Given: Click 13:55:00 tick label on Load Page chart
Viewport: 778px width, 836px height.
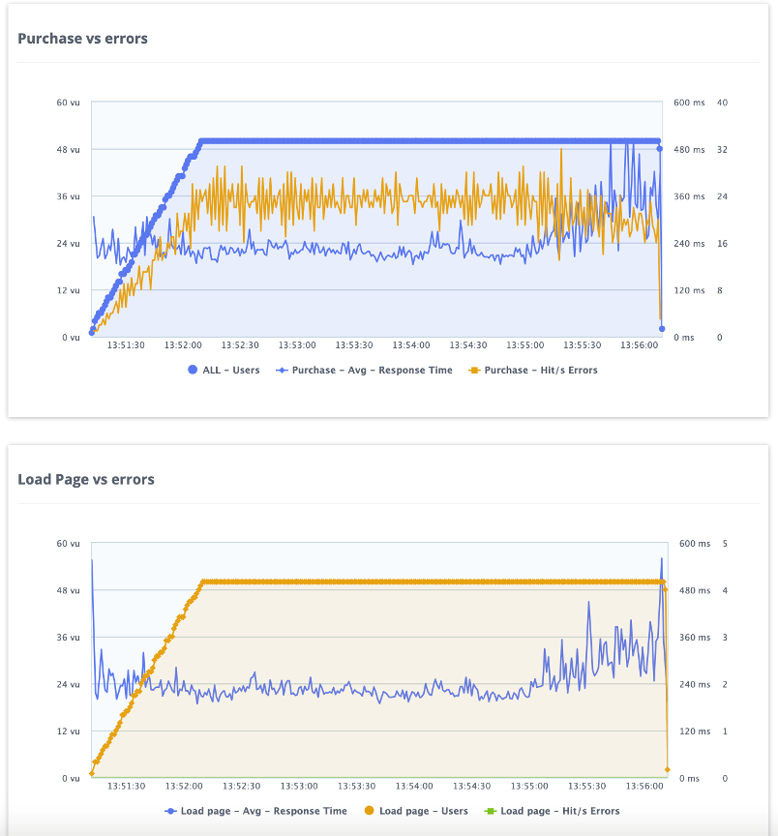Looking at the screenshot, I should coord(529,786).
